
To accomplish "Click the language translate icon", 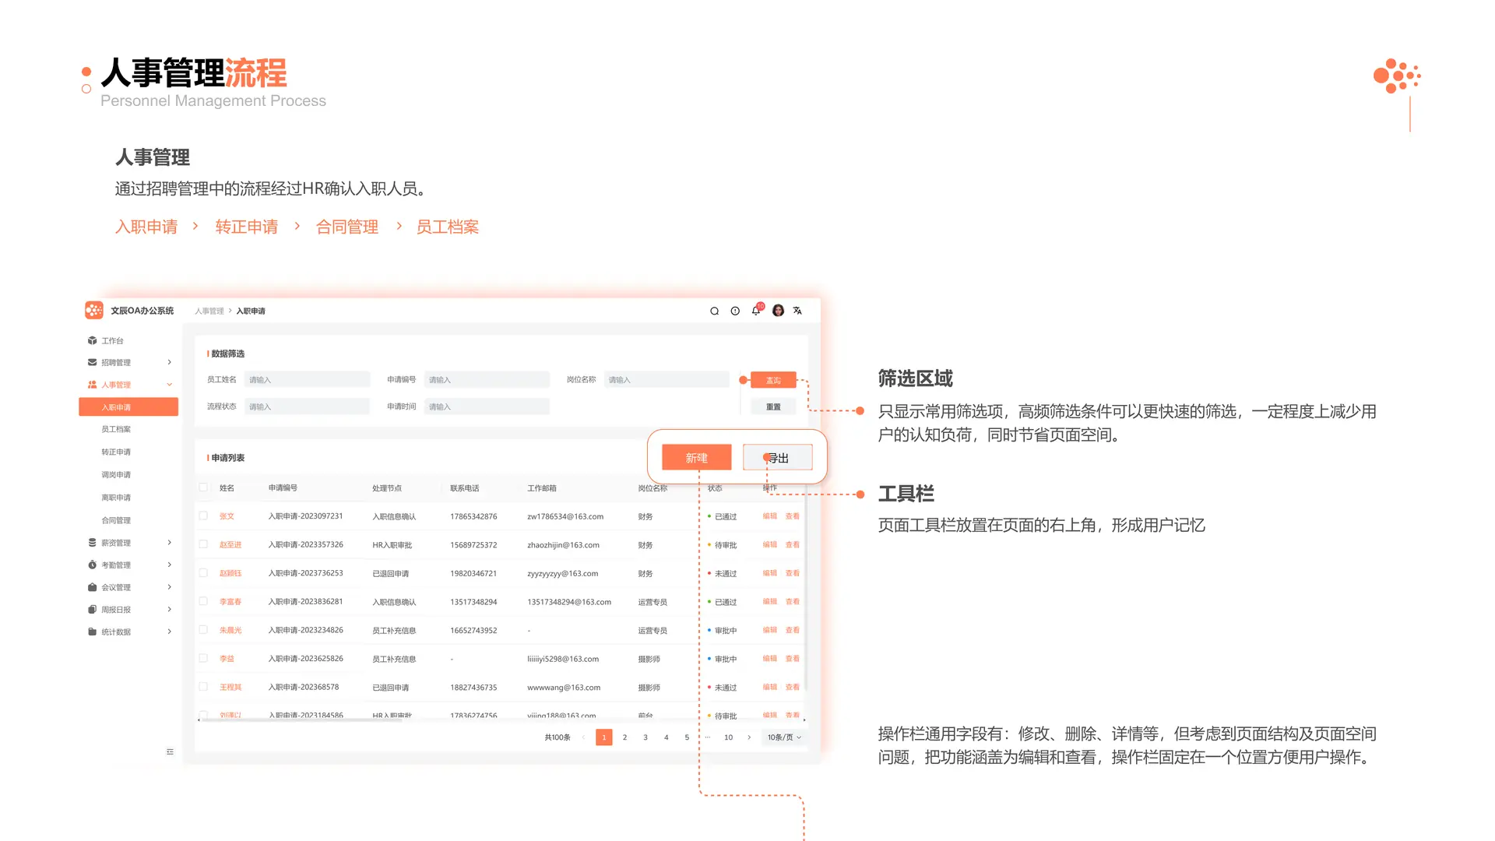I will pyautogui.click(x=797, y=311).
